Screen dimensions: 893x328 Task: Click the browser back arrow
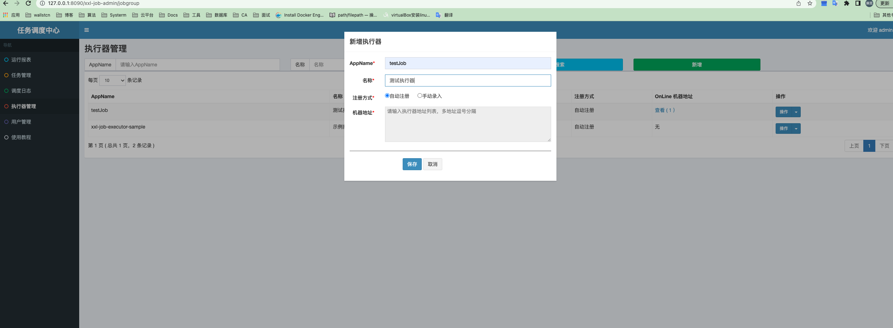6,3
